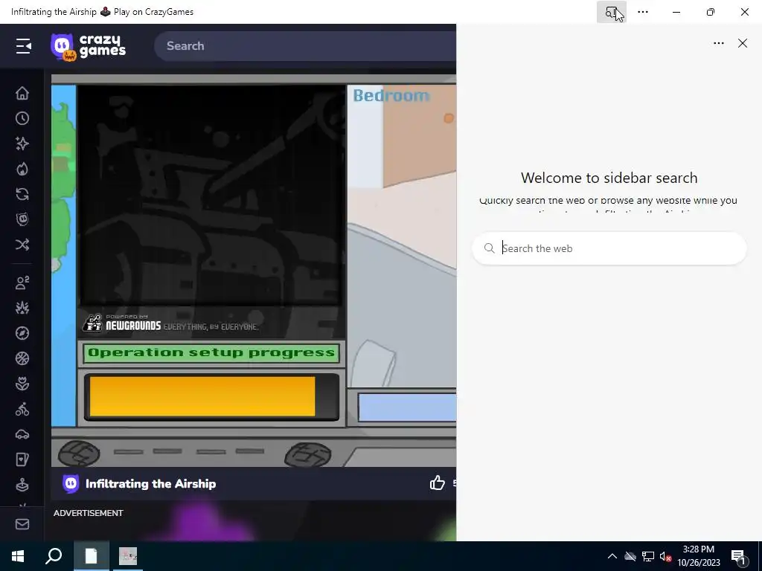Open Basketball games icon
Screen dimensions: 762x571
click(22, 358)
